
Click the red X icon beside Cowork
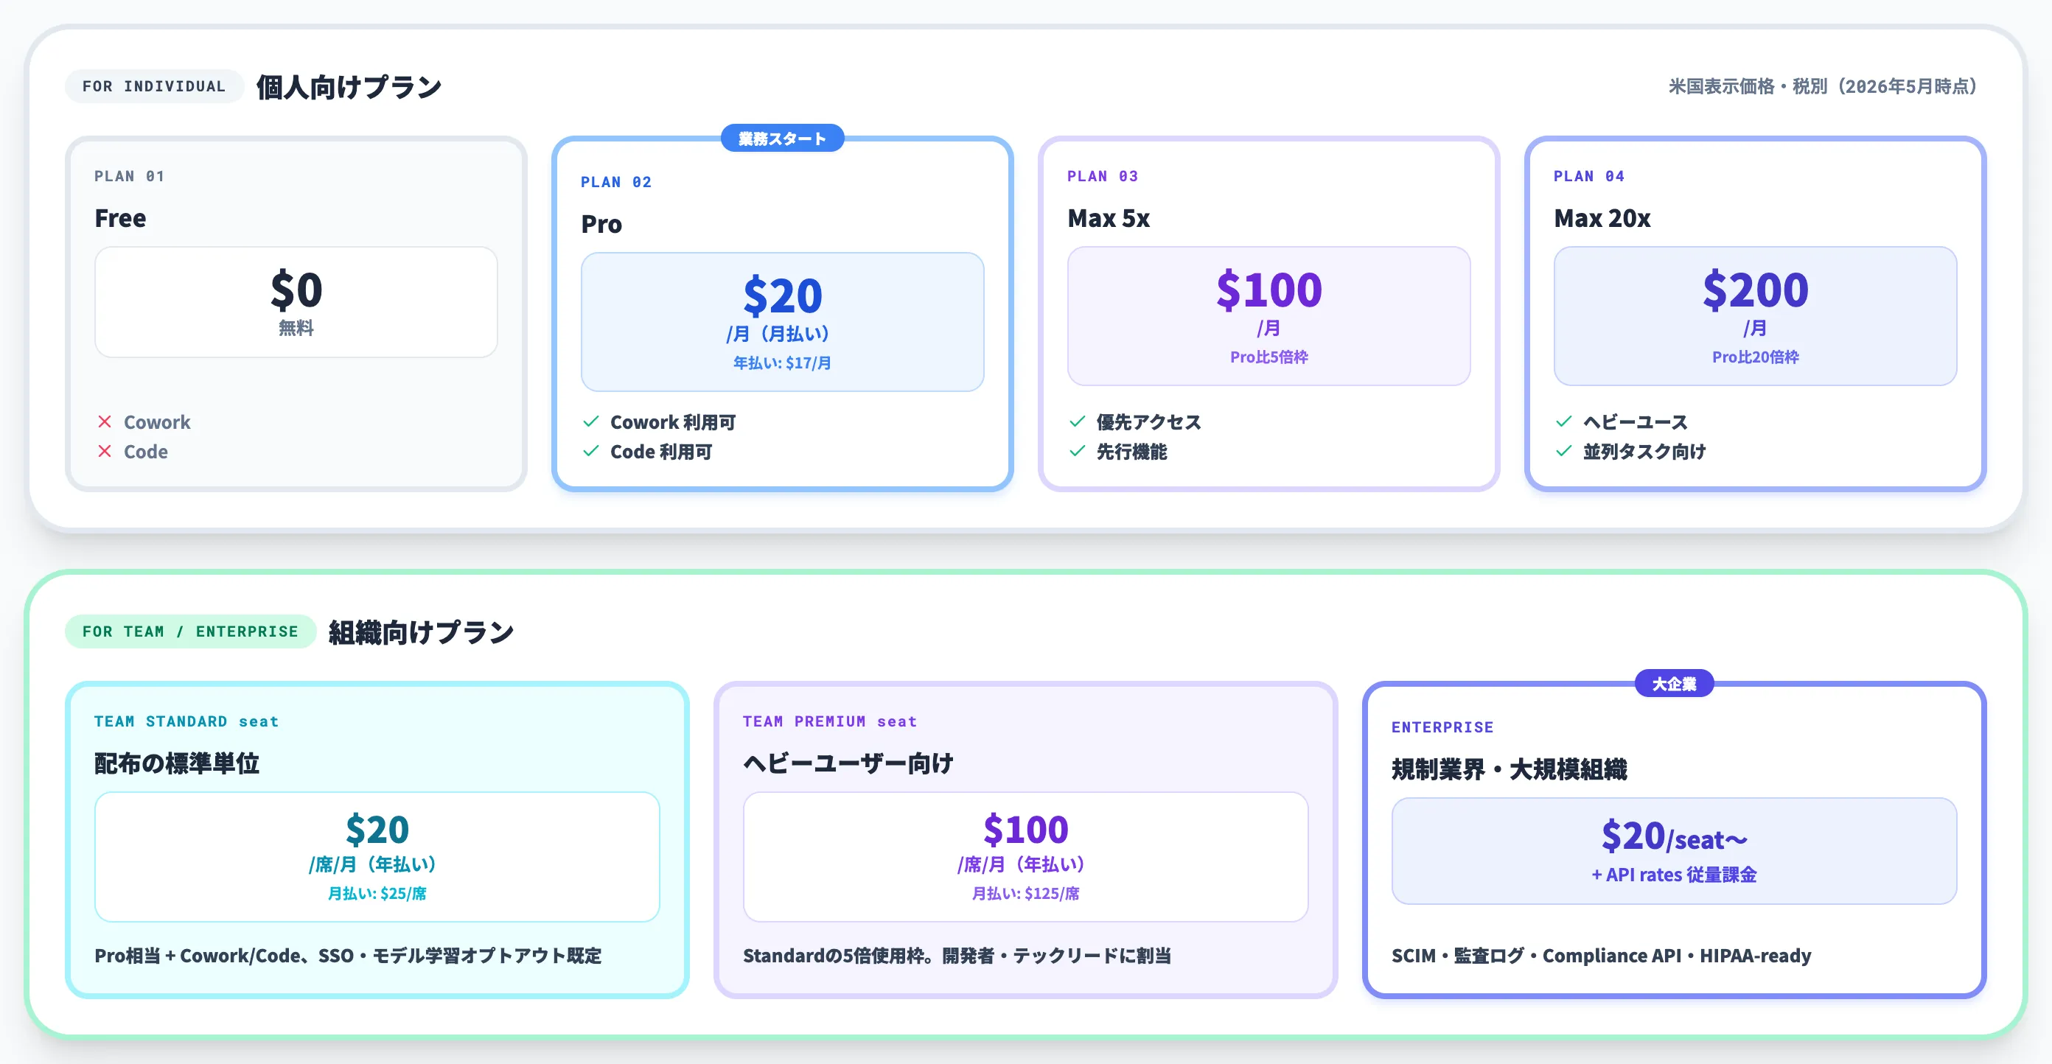coord(105,422)
